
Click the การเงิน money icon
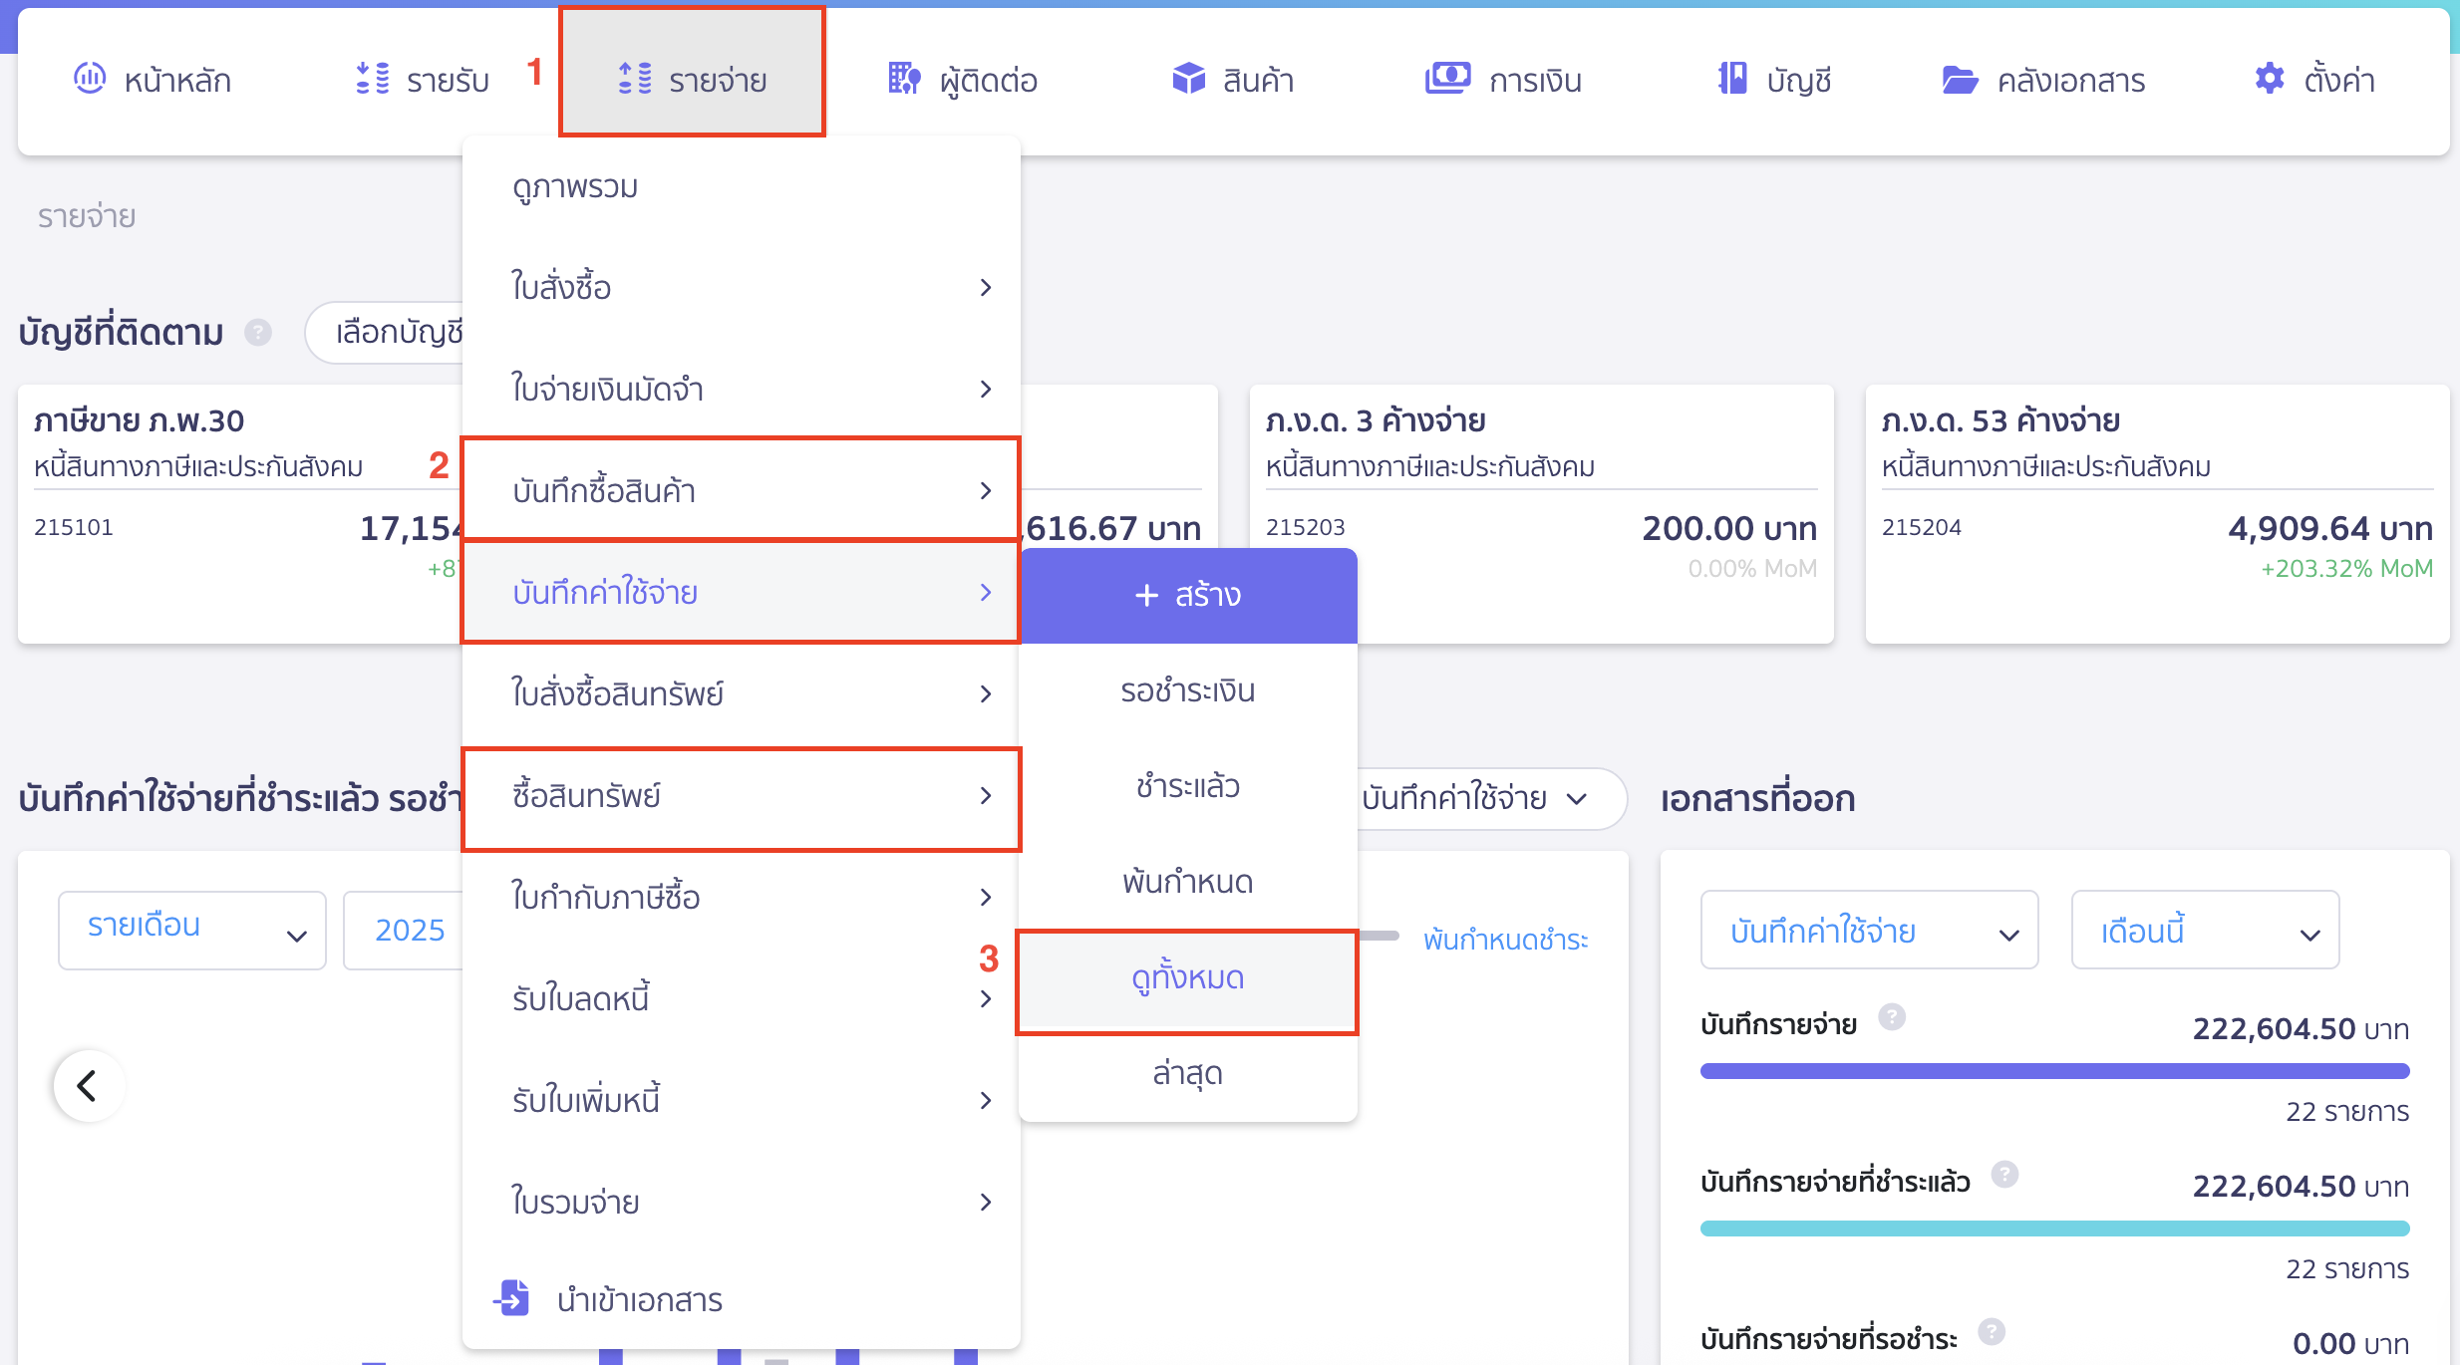[x=1447, y=78]
